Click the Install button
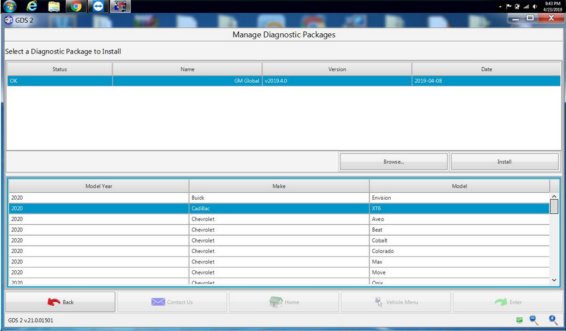The width and height of the screenshot is (566, 331). [x=505, y=162]
